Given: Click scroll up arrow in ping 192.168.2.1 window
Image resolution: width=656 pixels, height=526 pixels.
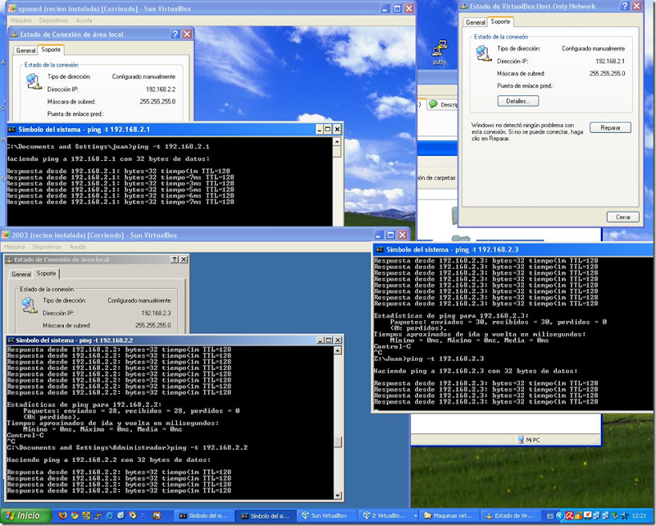Looking at the screenshot, I should pos(337,141).
